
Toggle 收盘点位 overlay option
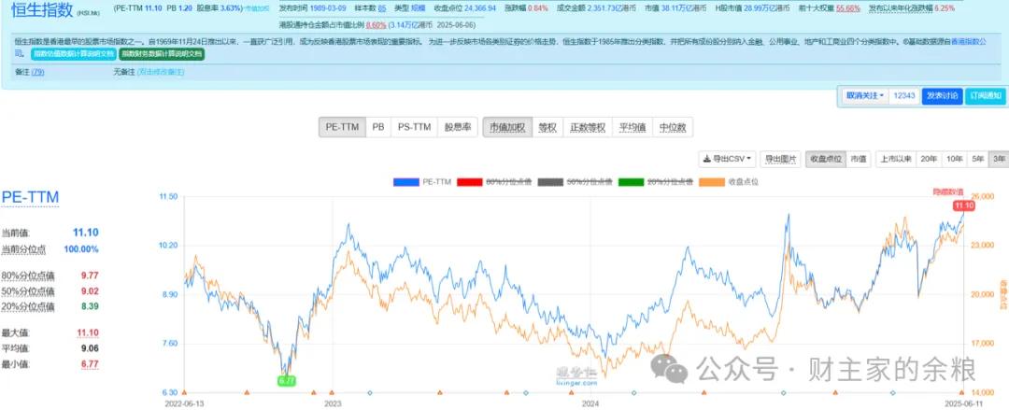pos(826,159)
